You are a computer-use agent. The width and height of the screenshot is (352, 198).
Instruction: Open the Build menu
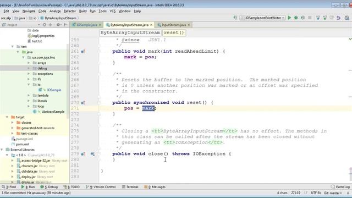click(83, 11)
